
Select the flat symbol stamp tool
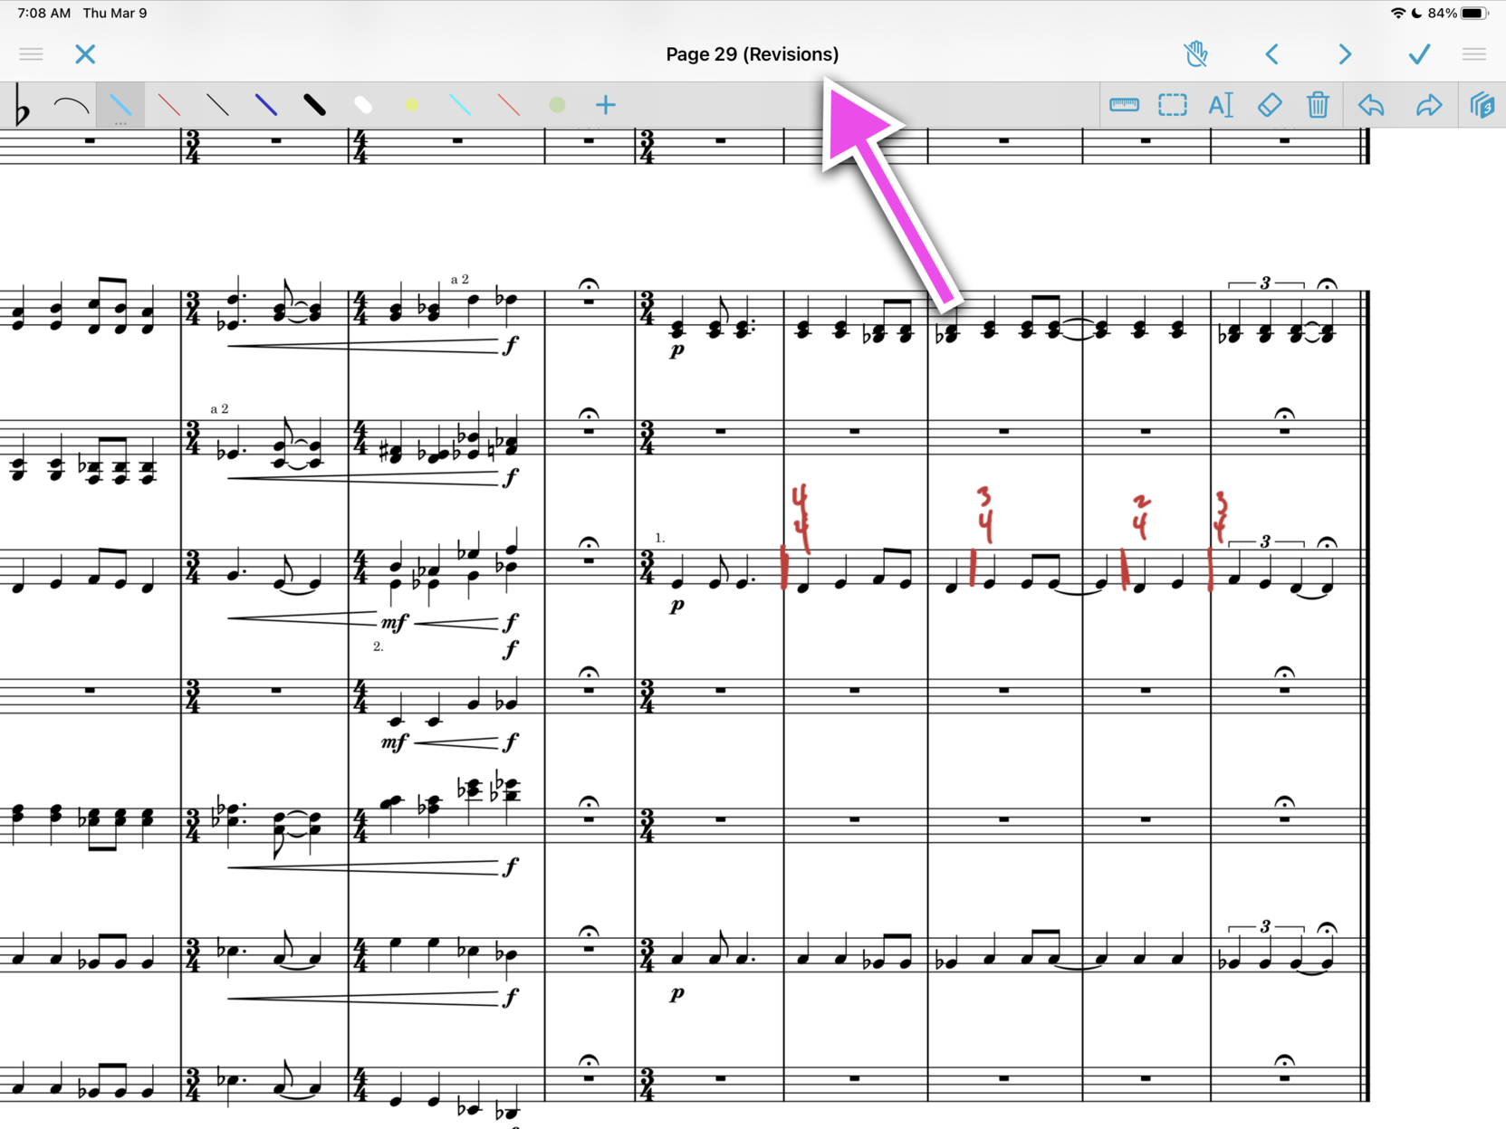click(x=22, y=107)
